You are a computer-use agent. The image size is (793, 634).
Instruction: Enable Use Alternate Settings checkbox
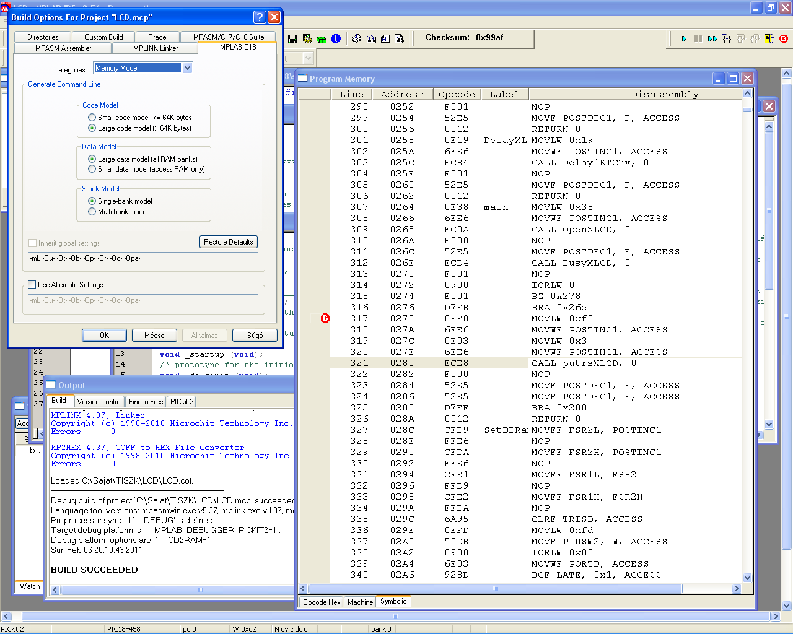32,285
